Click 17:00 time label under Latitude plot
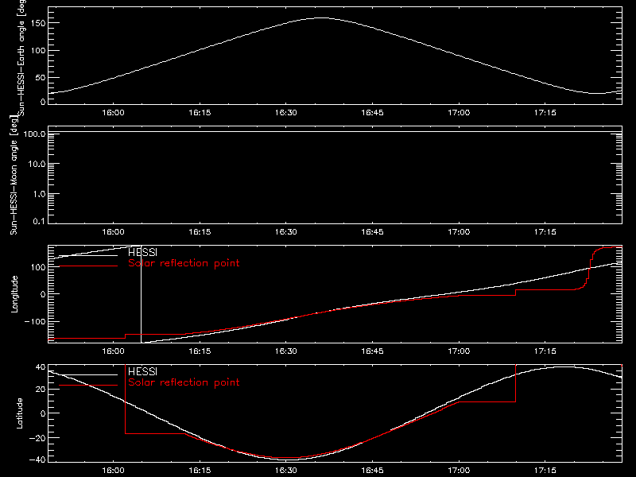Image resolution: width=636 pixels, height=477 pixels. point(459,471)
